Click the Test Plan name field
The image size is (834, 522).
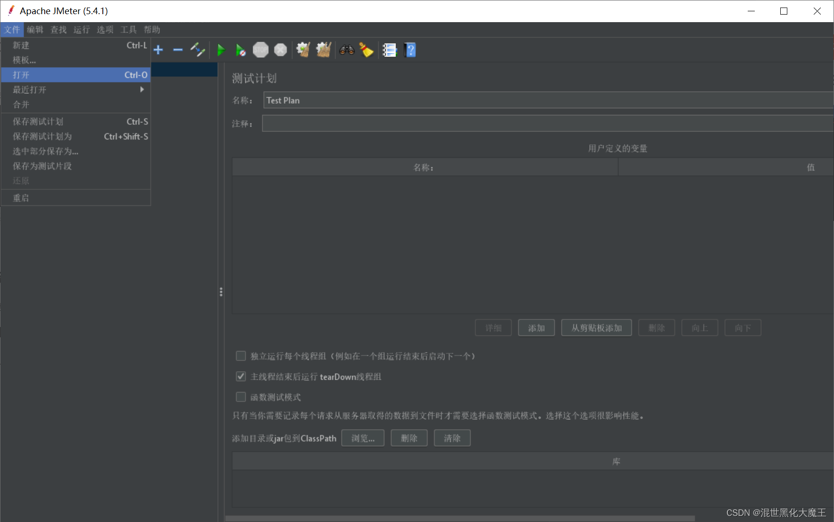(548, 100)
